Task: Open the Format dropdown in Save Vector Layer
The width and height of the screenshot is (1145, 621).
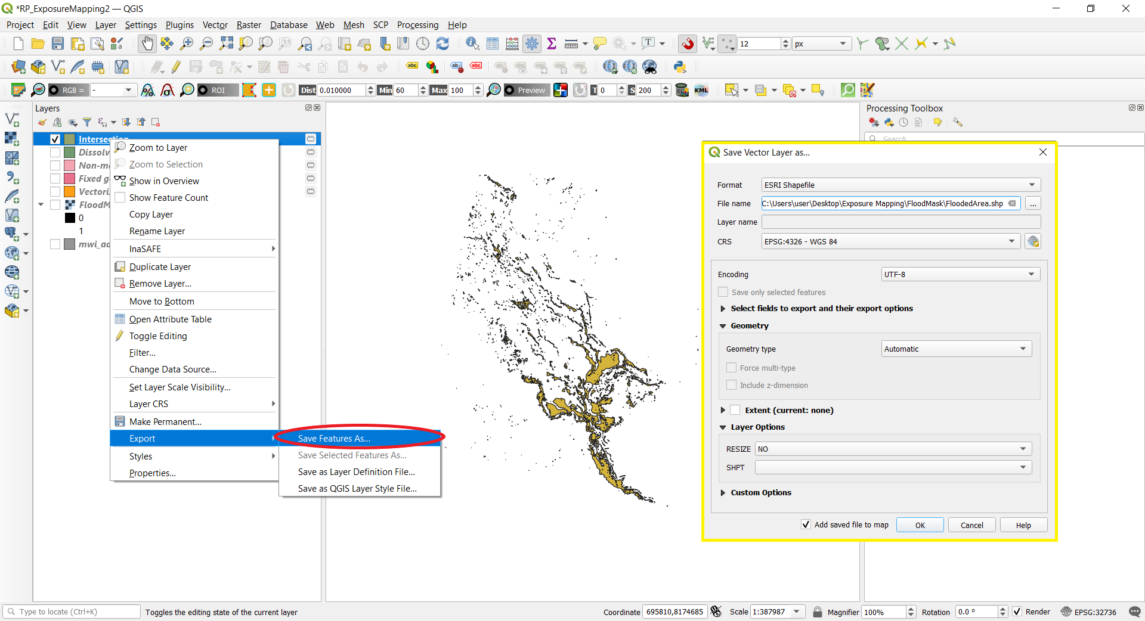Action: click(x=1032, y=185)
